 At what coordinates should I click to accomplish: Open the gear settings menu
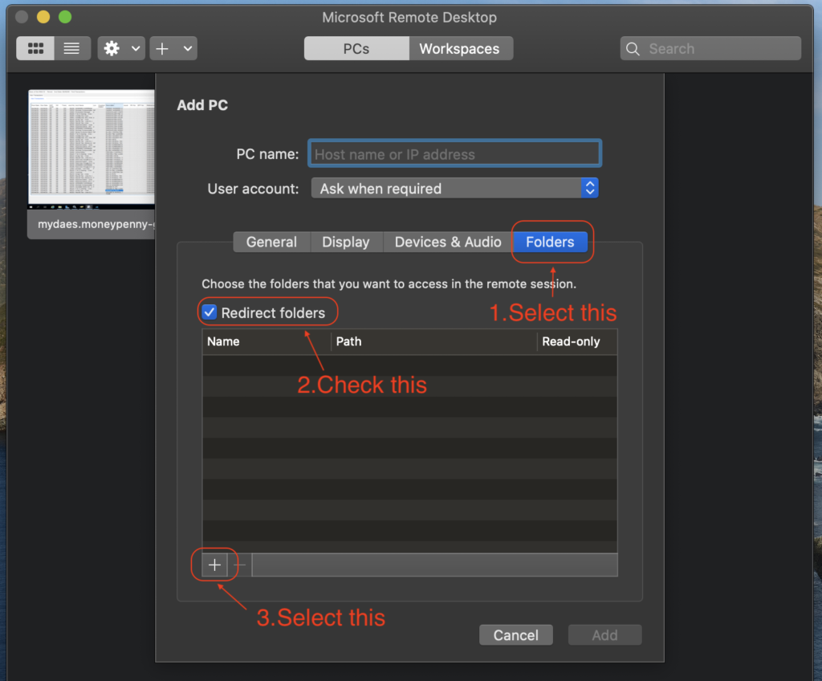click(112, 48)
